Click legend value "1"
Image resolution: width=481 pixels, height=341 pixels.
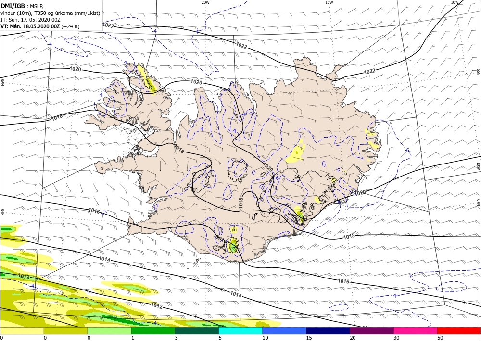[133, 338]
